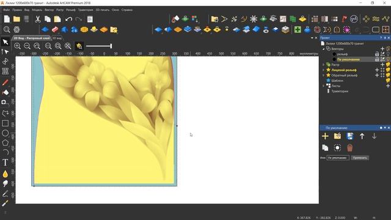
Task: Click the Zoom Out magnifier icon
Action: click(27, 46)
